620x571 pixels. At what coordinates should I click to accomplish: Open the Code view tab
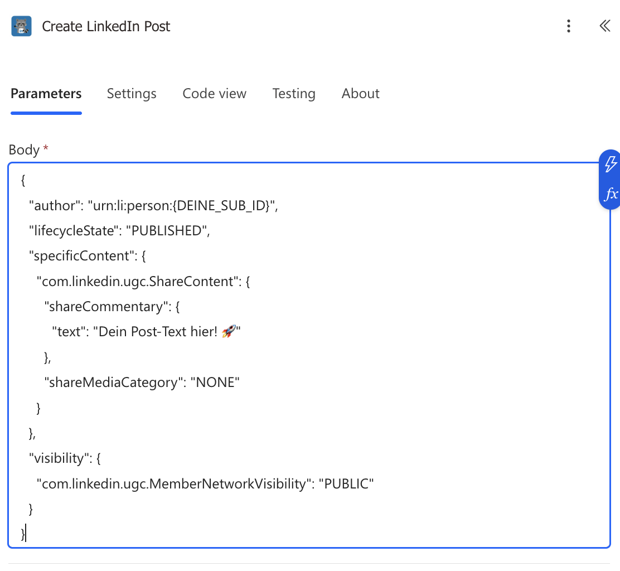click(214, 94)
